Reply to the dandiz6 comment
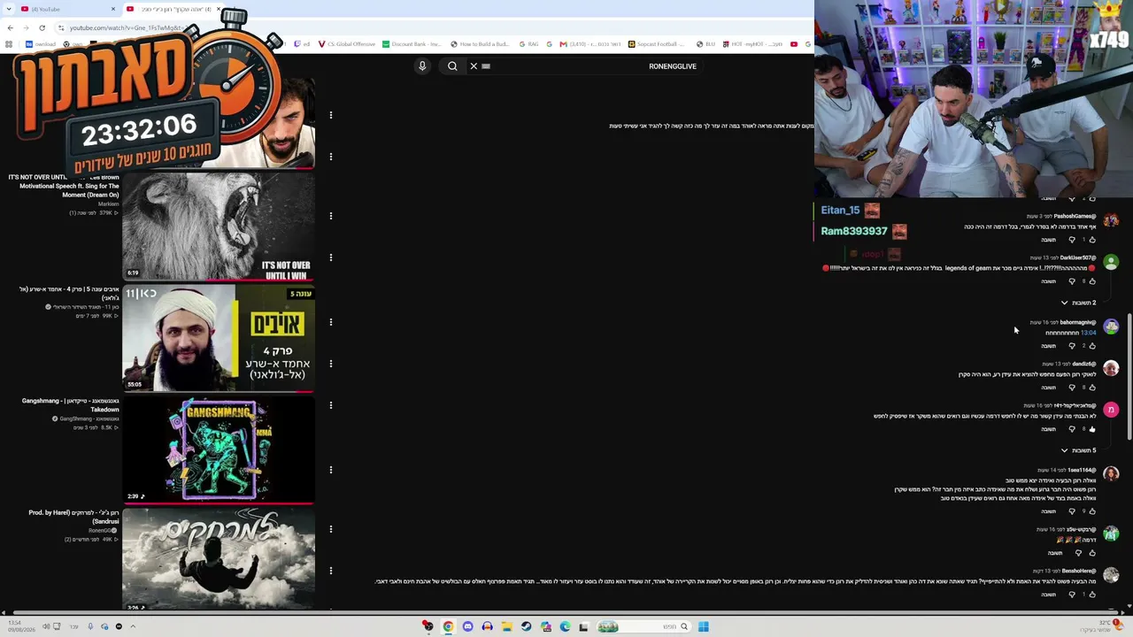The height and width of the screenshot is (637, 1133). pos(1049,388)
